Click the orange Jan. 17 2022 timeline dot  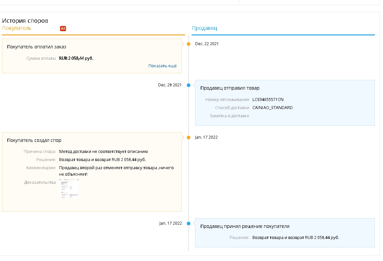point(188,137)
